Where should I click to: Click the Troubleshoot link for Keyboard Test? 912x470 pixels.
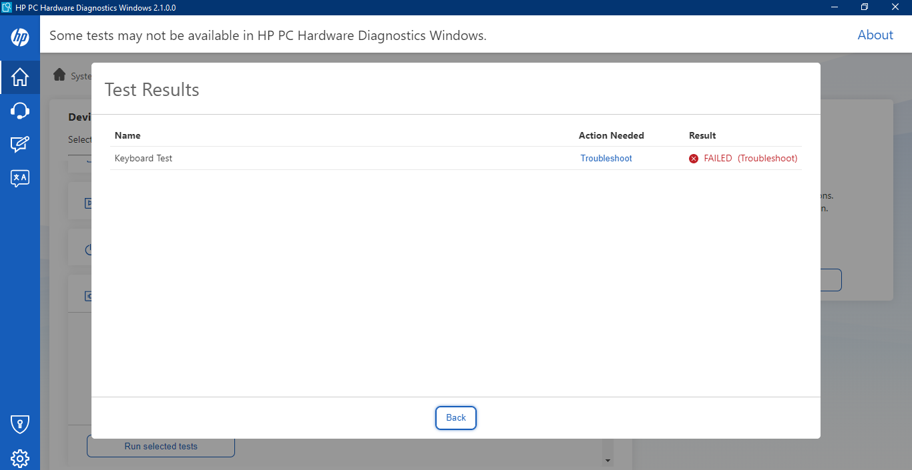pyautogui.click(x=606, y=158)
